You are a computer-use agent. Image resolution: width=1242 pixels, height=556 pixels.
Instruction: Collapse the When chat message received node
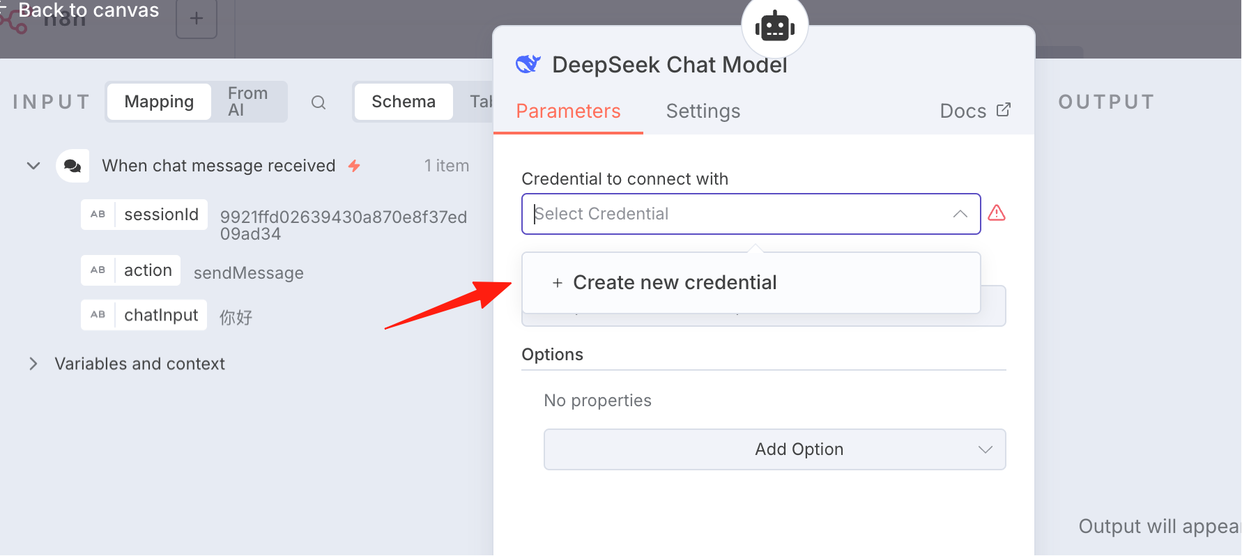click(33, 166)
